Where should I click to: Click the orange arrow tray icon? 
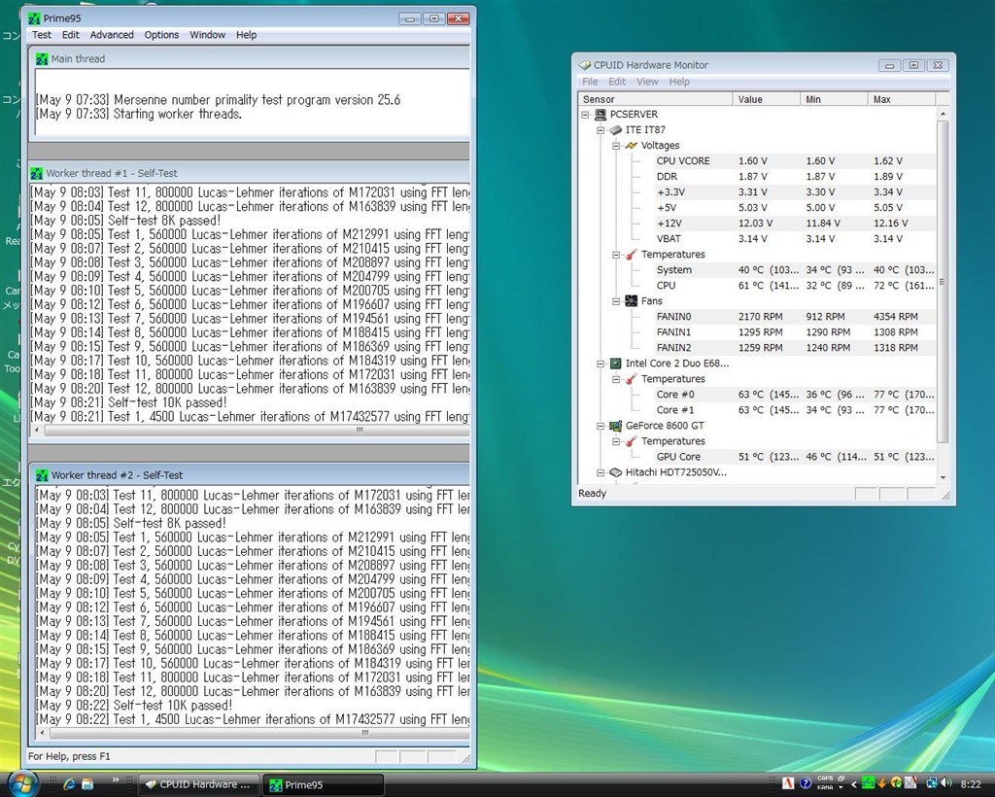882,783
